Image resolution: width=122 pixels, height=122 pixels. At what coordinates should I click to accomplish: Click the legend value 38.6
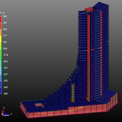tap(5, 48)
